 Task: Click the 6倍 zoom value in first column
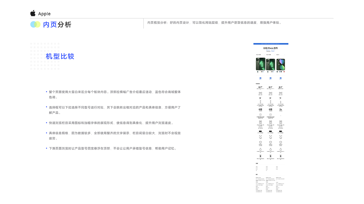pos(260,109)
